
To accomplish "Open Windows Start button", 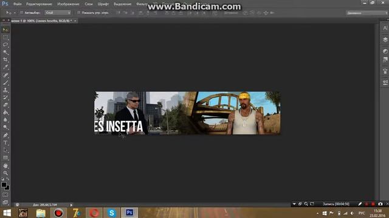I will click(7, 213).
